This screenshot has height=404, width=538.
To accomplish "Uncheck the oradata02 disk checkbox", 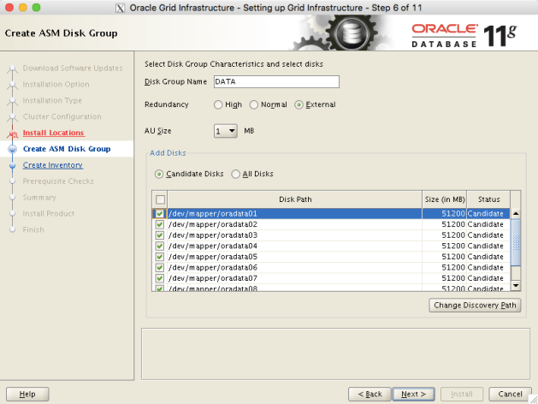I will click(x=160, y=224).
